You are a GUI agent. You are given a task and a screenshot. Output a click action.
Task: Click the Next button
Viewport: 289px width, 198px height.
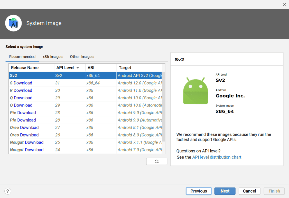[225, 191]
